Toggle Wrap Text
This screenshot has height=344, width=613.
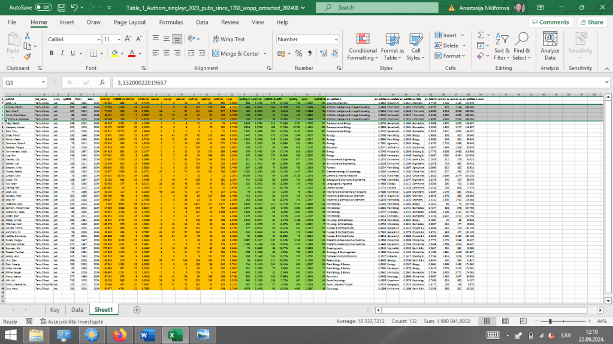228,39
